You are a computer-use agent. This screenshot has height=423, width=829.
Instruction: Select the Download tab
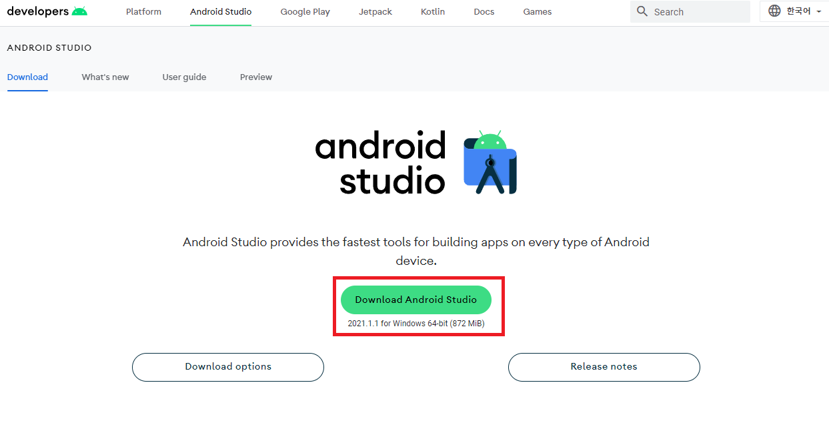click(x=27, y=77)
